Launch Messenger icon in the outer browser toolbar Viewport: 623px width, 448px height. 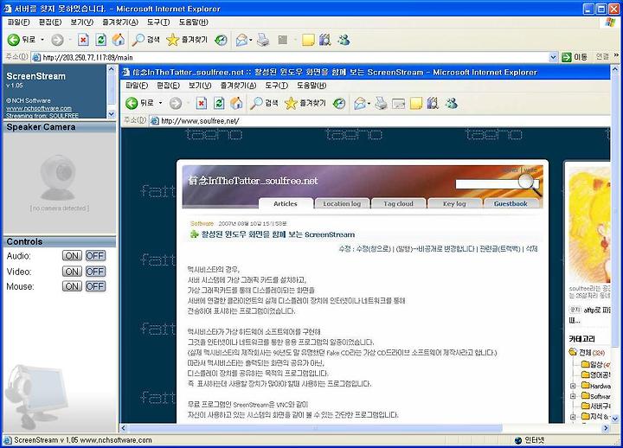(344, 39)
